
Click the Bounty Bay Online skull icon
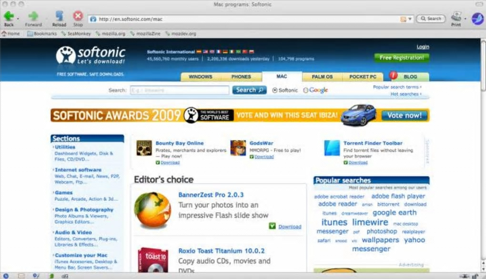point(144,148)
